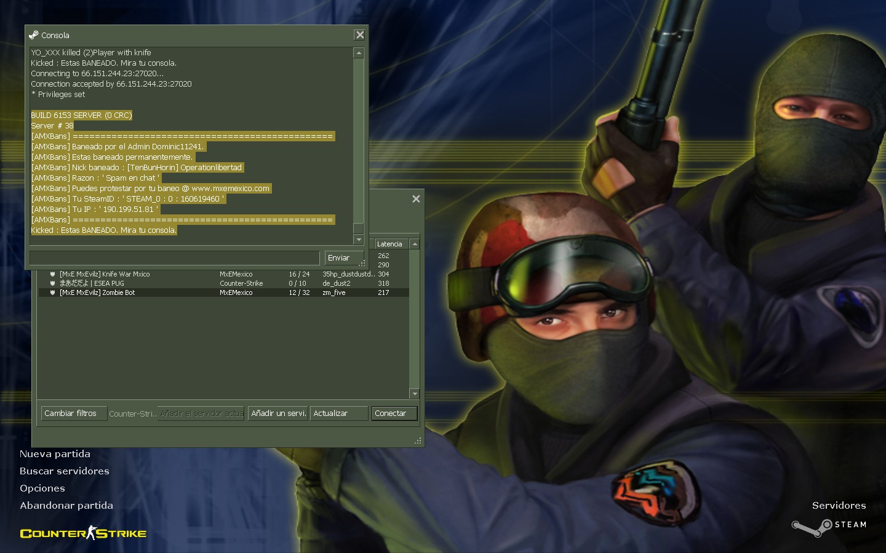This screenshot has width=886, height=553.
Task: Select Abandonar partida
Action: (66, 506)
